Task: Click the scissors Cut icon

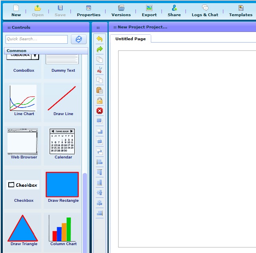Action: [100, 70]
